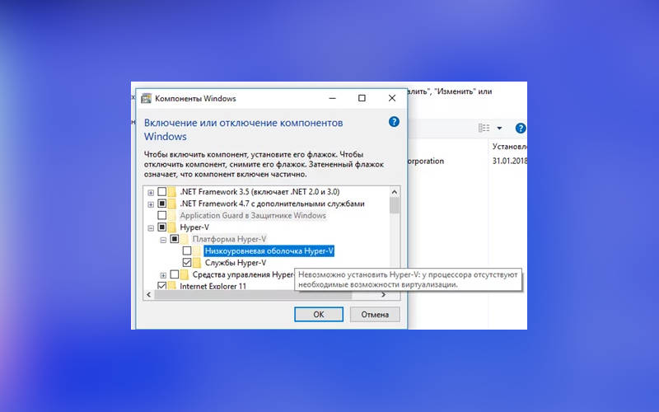This screenshot has height=412, width=659.
Task: Click the vertical scrollbar thumb in feature list
Action: (395, 205)
